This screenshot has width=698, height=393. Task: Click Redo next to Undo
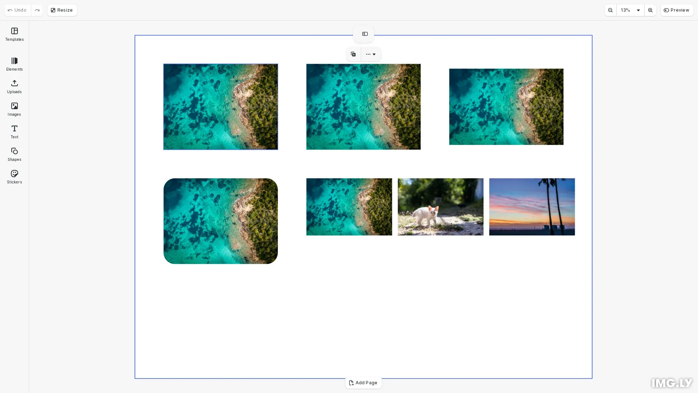click(x=37, y=10)
